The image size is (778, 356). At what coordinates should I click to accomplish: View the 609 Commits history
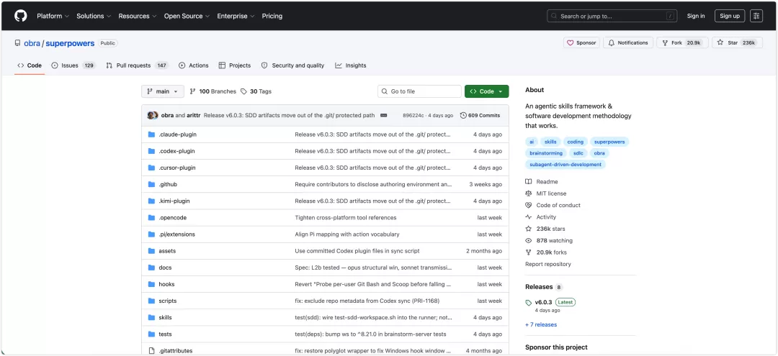click(x=480, y=115)
